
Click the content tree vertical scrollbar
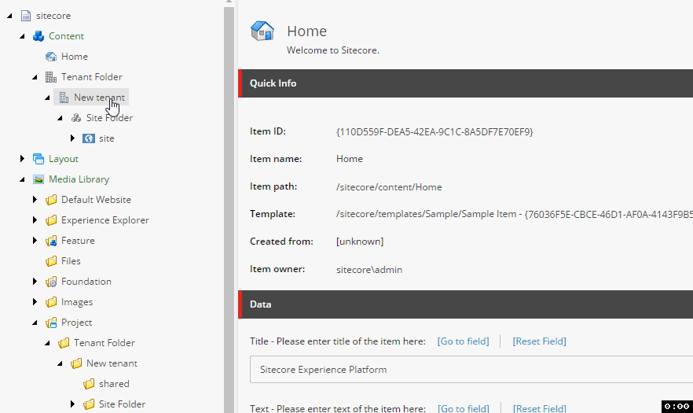click(229, 208)
